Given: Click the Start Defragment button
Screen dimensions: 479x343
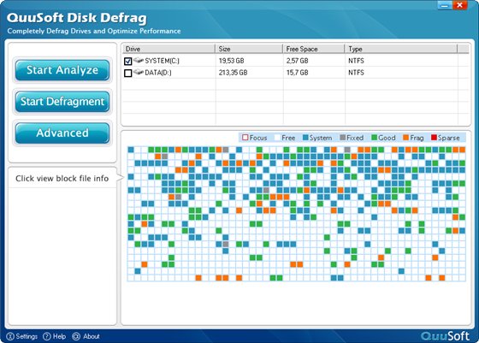Looking at the screenshot, I should (x=62, y=102).
